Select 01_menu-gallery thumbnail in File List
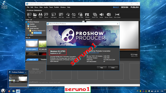The width and height of the screenshot is (166, 93). pyautogui.click(x=32, y=45)
